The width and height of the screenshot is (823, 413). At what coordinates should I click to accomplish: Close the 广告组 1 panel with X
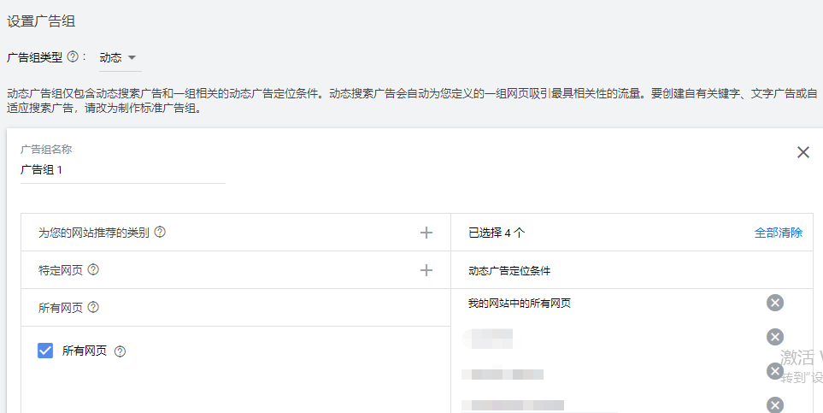pos(803,152)
